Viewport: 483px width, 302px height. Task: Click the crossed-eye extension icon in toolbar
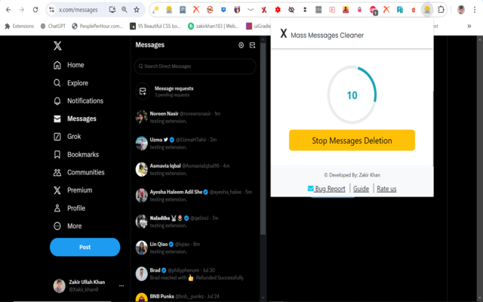(x=291, y=10)
